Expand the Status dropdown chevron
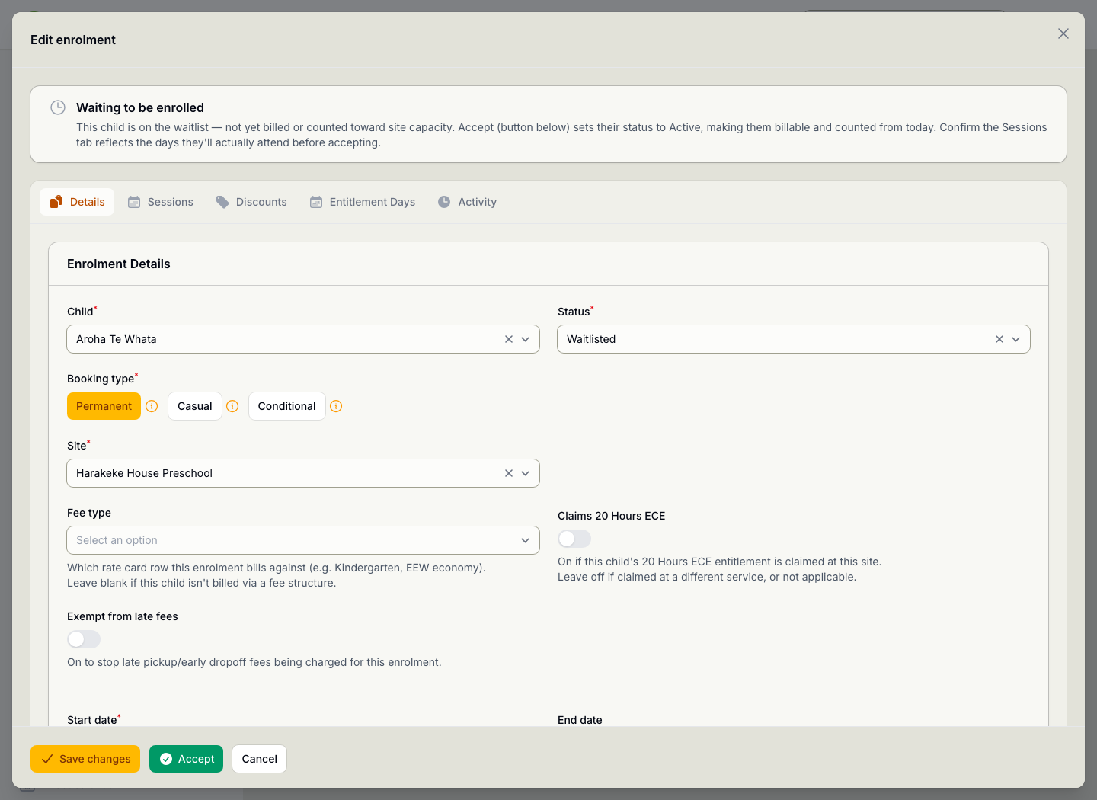This screenshot has width=1097, height=800. (1016, 339)
